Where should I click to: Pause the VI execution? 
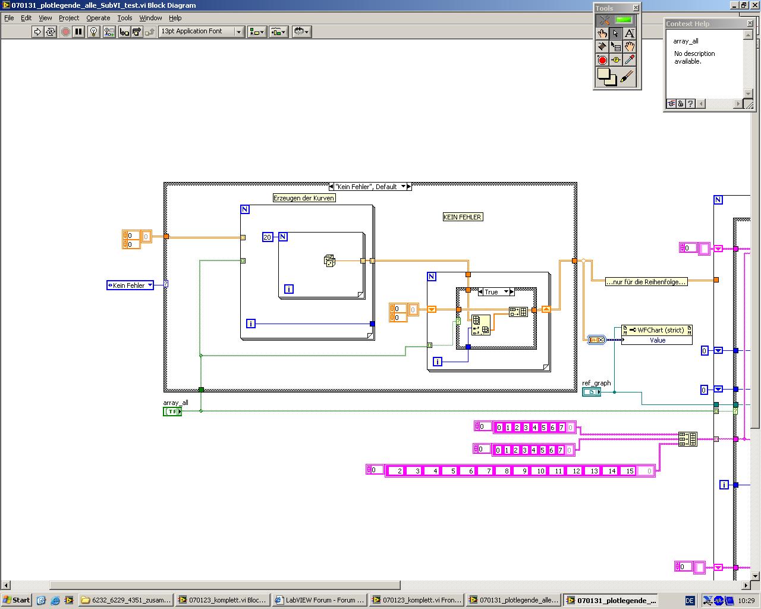78,32
